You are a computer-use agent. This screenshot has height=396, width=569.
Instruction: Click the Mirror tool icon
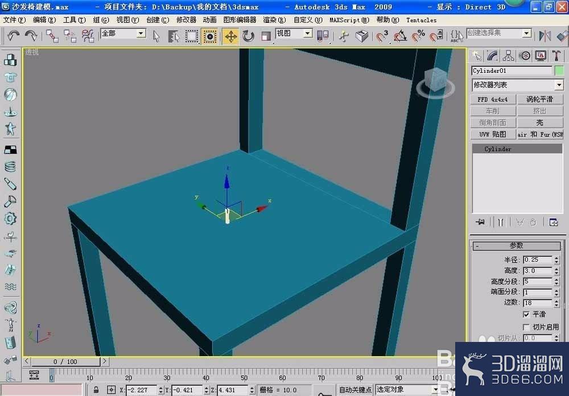tap(545, 36)
